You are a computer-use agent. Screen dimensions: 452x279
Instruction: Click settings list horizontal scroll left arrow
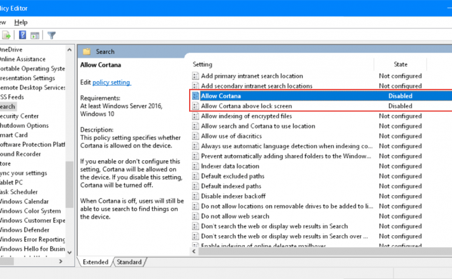(194, 252)
